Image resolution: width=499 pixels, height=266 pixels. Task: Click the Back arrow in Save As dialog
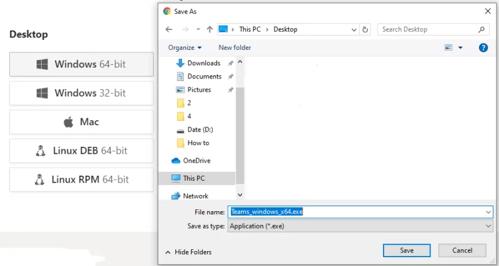tap(168, 29)
